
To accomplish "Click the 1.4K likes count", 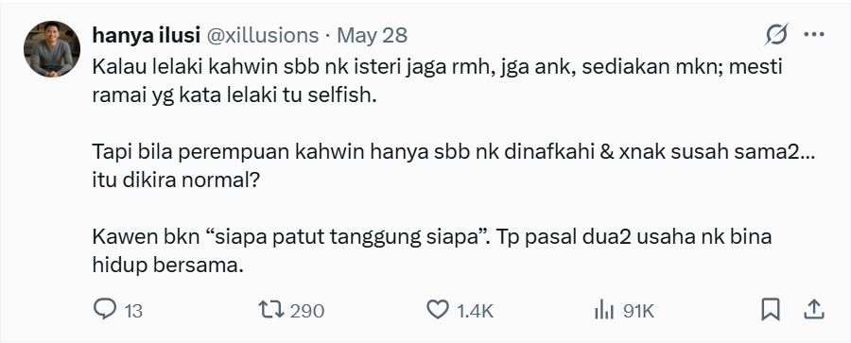I will 475,311.
